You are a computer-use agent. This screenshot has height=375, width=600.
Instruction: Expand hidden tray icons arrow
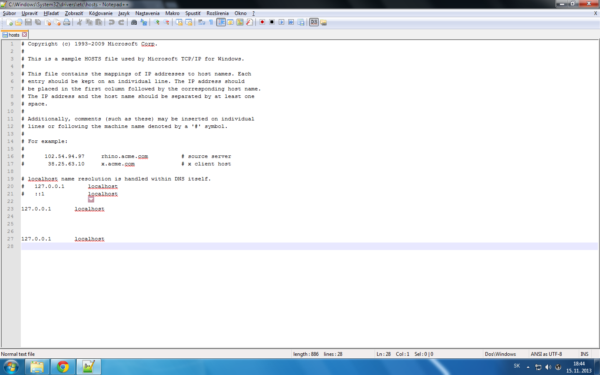pos(528,367)
